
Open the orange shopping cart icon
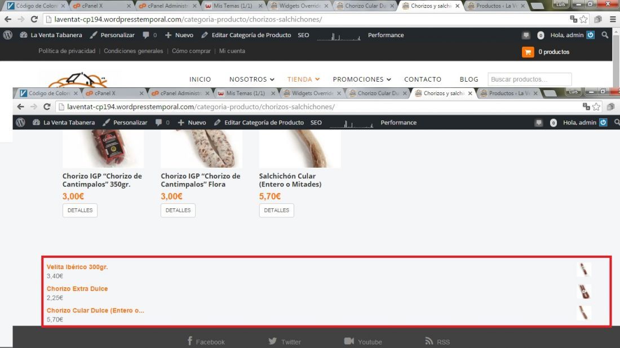point(528,52)
